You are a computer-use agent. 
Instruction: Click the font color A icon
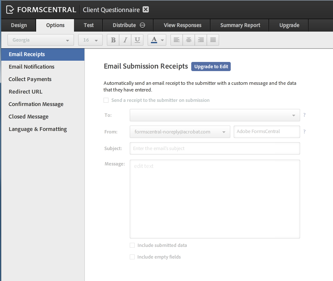coord(154,40)
